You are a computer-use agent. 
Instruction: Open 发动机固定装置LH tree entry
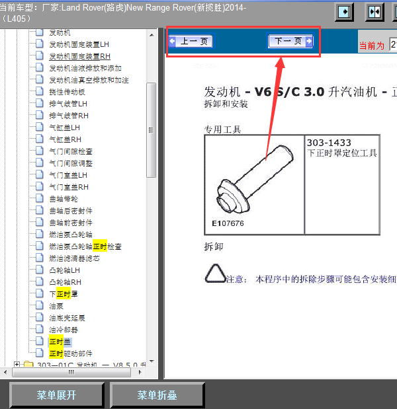[x=79, y=44]
